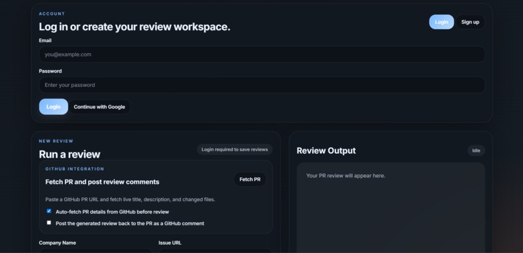The height and width of the screenshot is (253, 523).
Task: Click the Review Output text area
Action: (391, 208)
